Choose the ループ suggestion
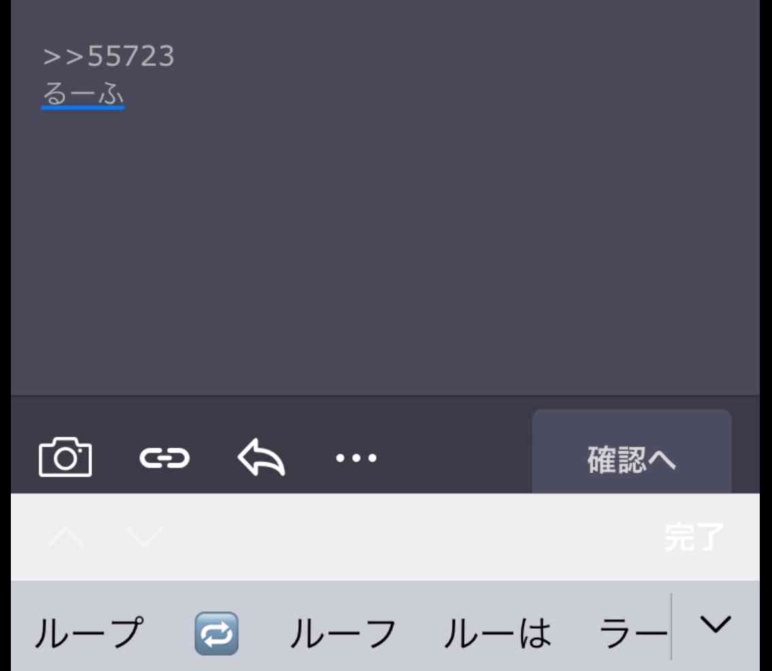 point(89,633)
